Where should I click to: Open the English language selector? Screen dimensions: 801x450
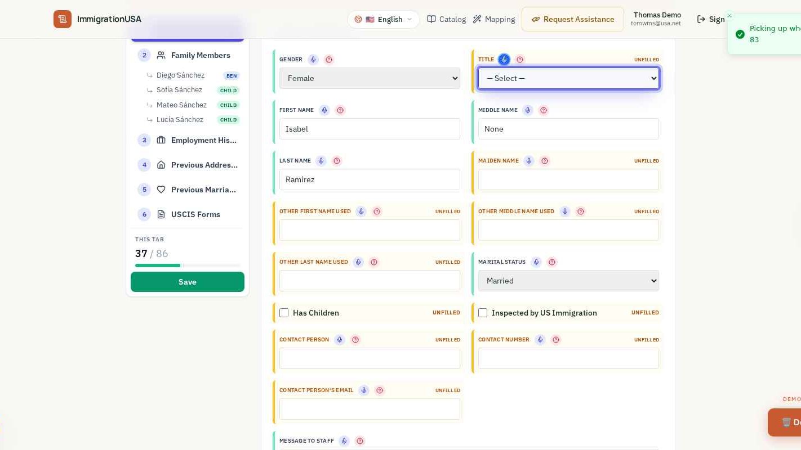pyautogui.click(x=384, y=19)
